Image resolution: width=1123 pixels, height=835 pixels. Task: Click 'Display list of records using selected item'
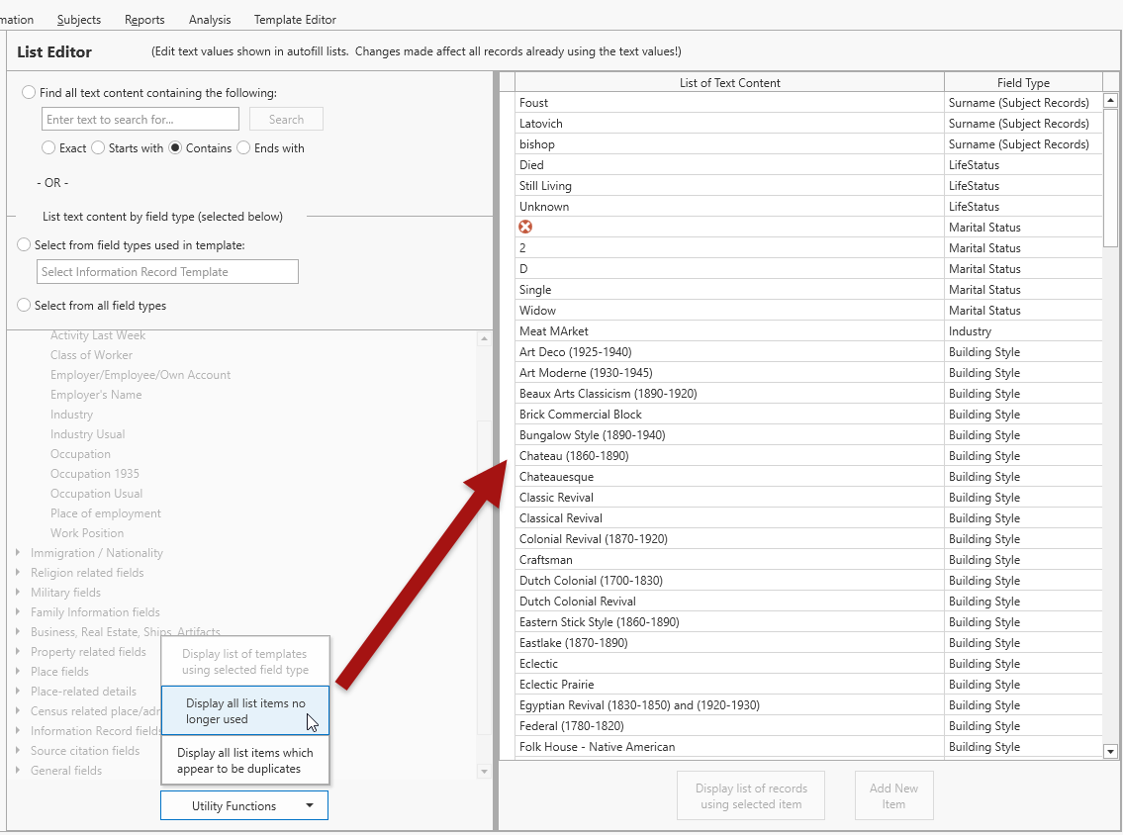pos(751,796)
